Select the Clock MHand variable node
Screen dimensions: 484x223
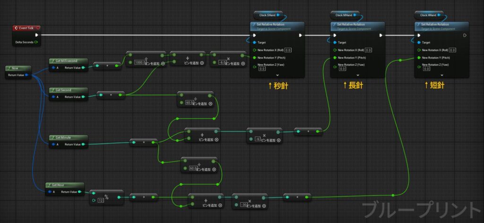coord(344,15)
